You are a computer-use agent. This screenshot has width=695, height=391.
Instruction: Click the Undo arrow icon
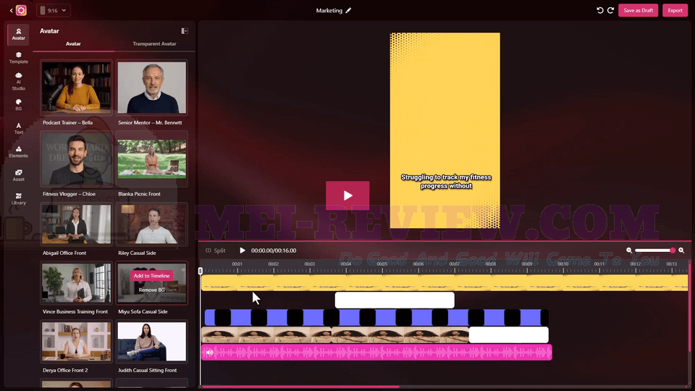pyautogui.click(x=599, y=10)
